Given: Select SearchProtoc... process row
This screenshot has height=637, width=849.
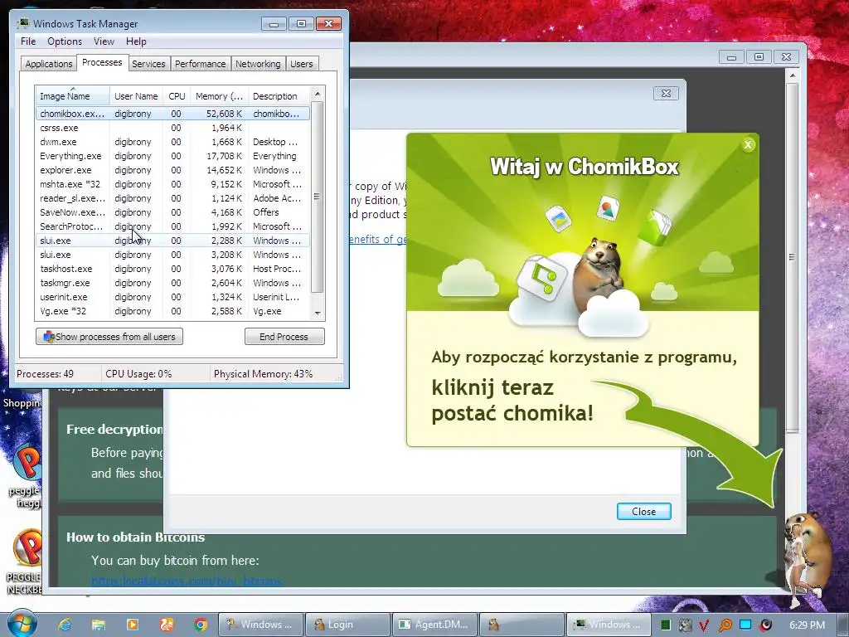Looking at the screenshot, I should click(x=172, y=226).
